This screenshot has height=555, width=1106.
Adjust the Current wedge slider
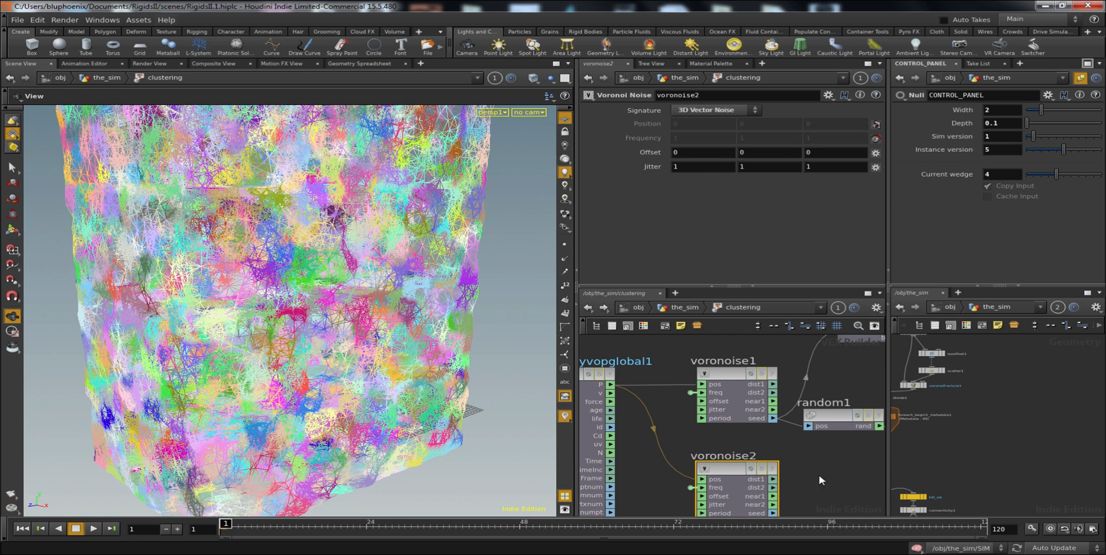tap(1064, 174)
